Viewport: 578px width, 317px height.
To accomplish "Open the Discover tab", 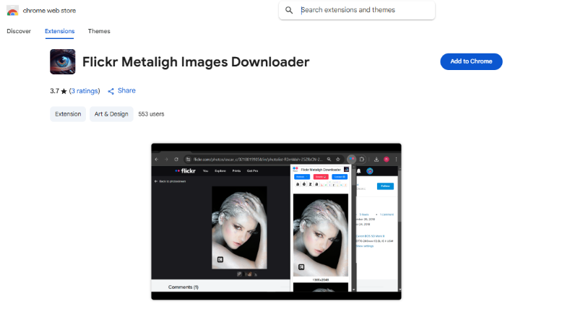I will click(x=19, y=31).
